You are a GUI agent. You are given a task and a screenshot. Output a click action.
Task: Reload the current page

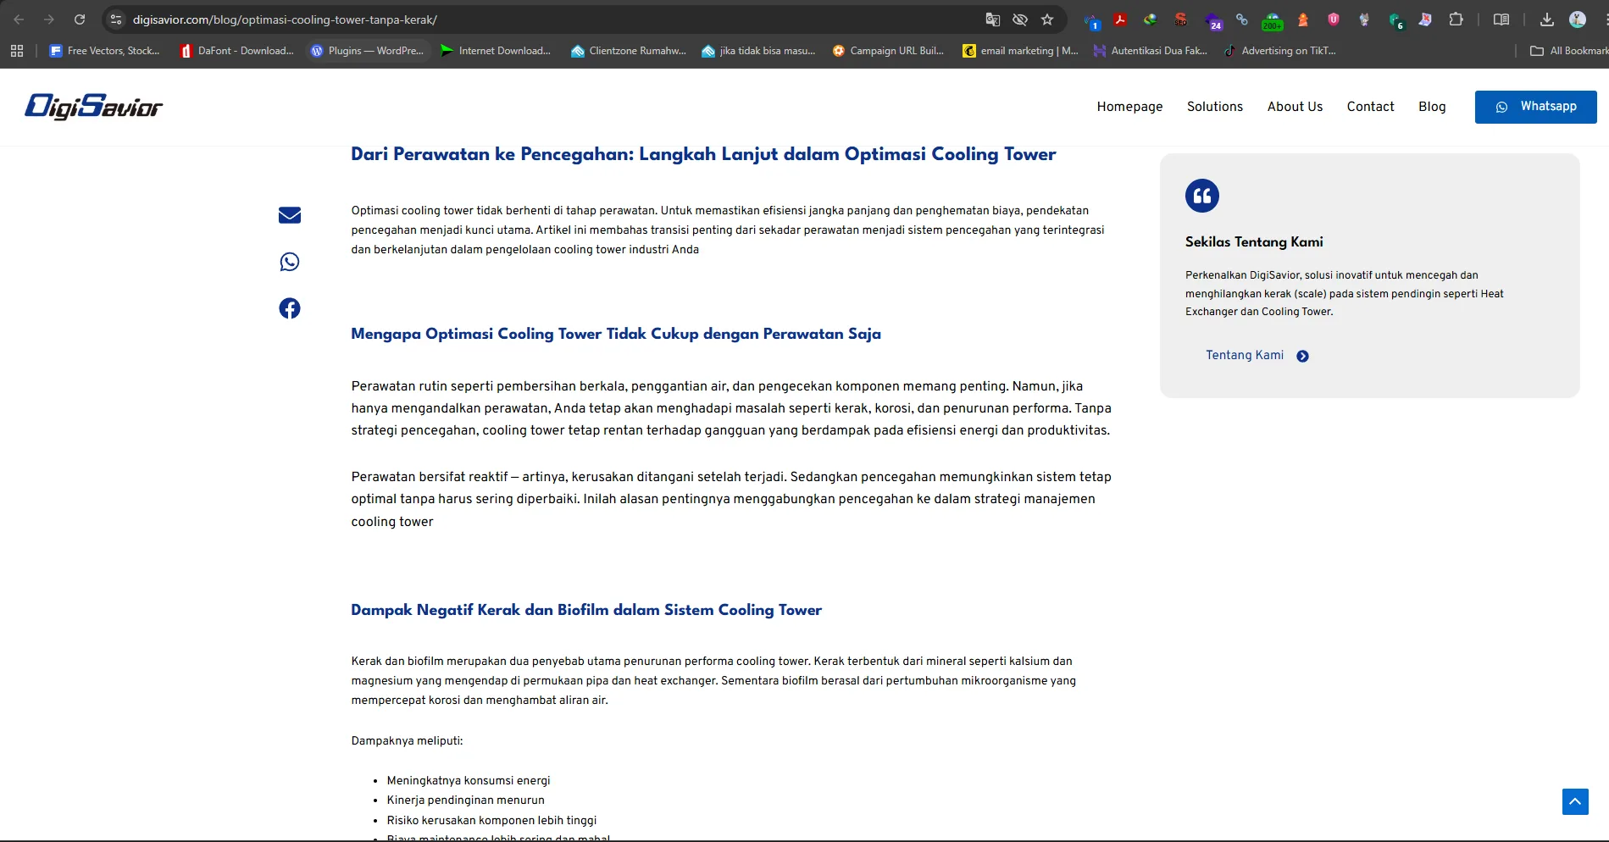(80, 19)
